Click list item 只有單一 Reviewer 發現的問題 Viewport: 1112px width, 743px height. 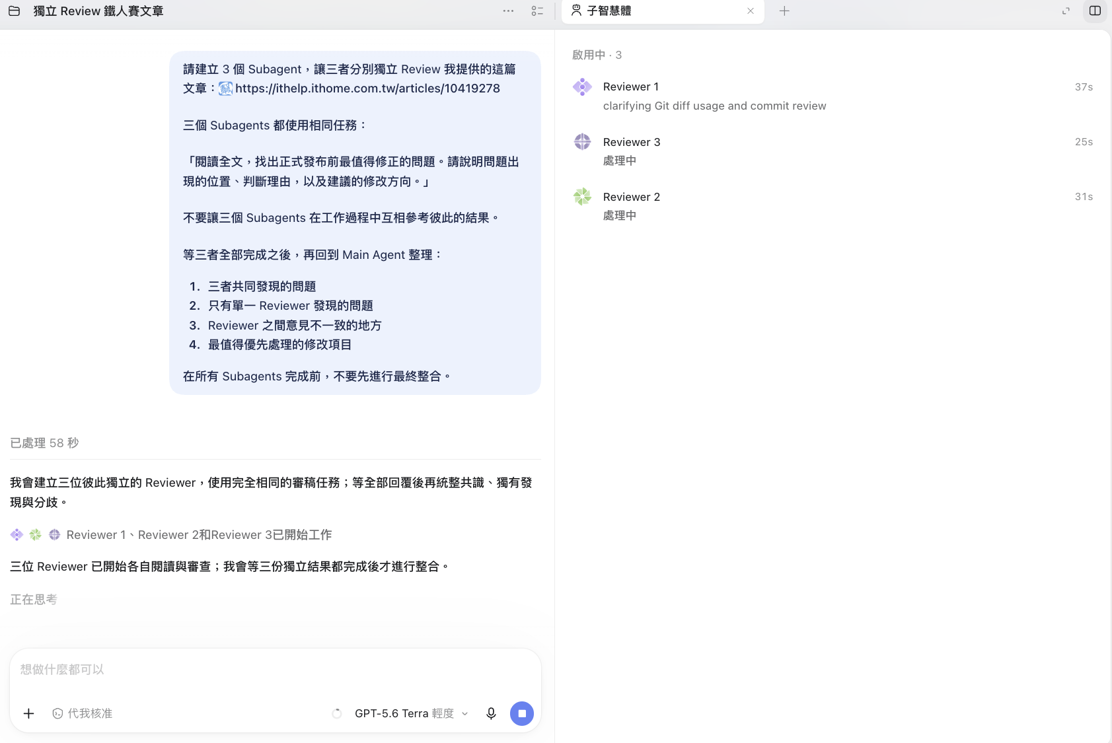coord(291,305)
